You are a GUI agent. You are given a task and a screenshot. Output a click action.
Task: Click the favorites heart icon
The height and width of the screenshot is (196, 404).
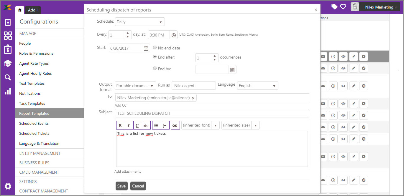pyautogui.click(x=343, y=6)
